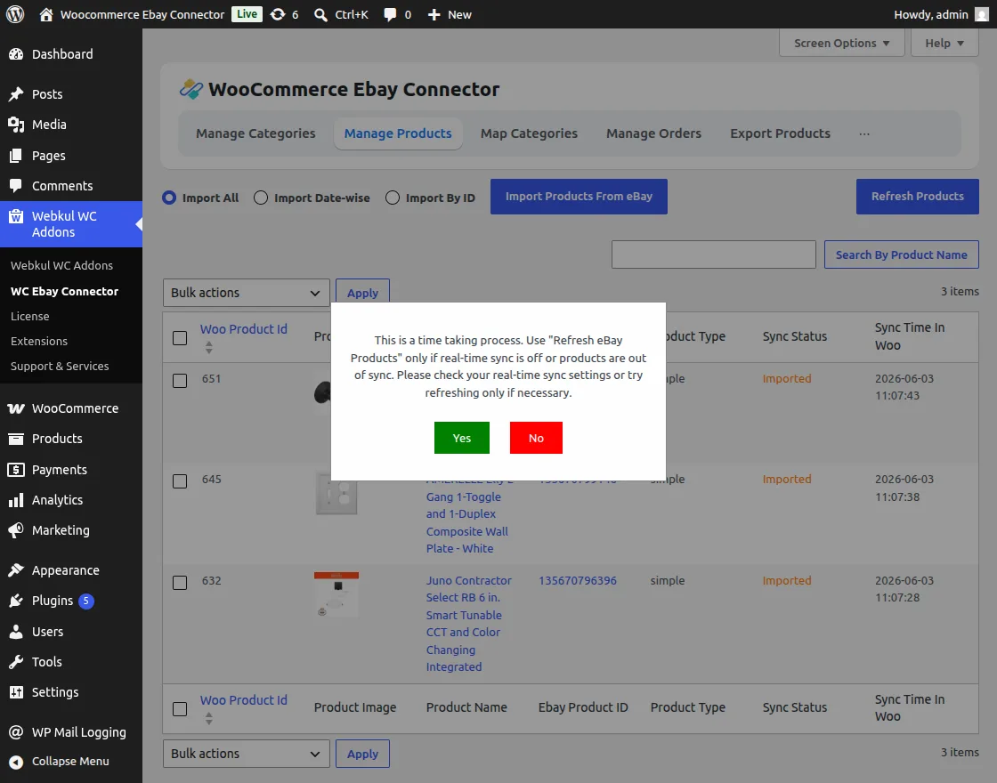Click the Users person icon

tap(16, 632)
